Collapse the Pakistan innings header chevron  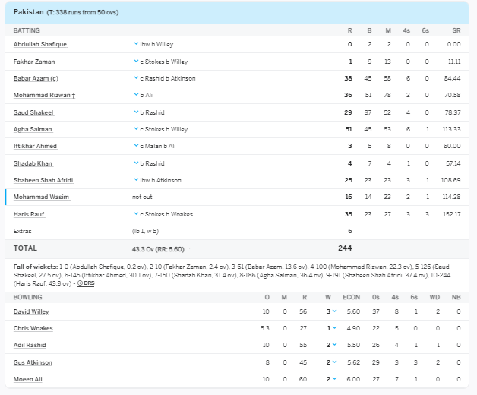click(455, 12)
